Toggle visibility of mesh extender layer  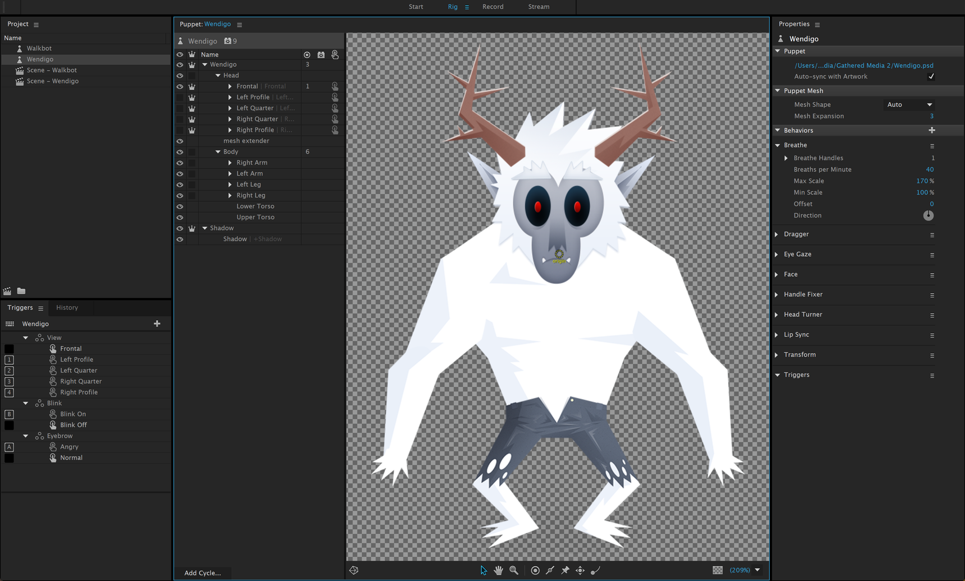[180, 141]
